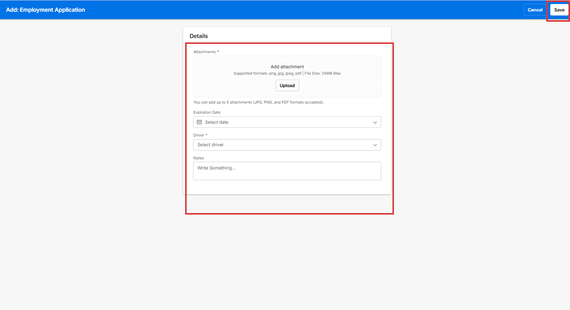Click the Driver field label
Image resolution: width=570 pixels, height=310 pixels.
coord(200,135)
